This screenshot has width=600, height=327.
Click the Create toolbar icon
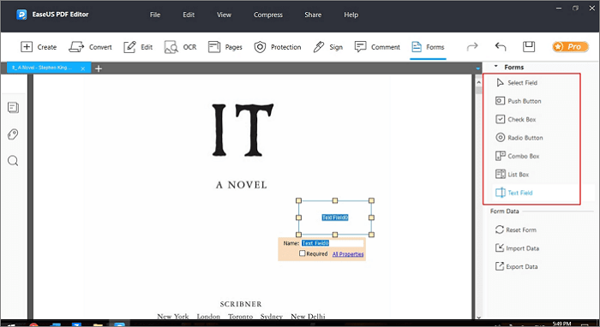click(x=39, y=47)
